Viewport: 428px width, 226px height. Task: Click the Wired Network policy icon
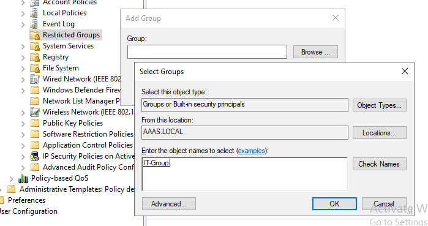tap(35, 79)
